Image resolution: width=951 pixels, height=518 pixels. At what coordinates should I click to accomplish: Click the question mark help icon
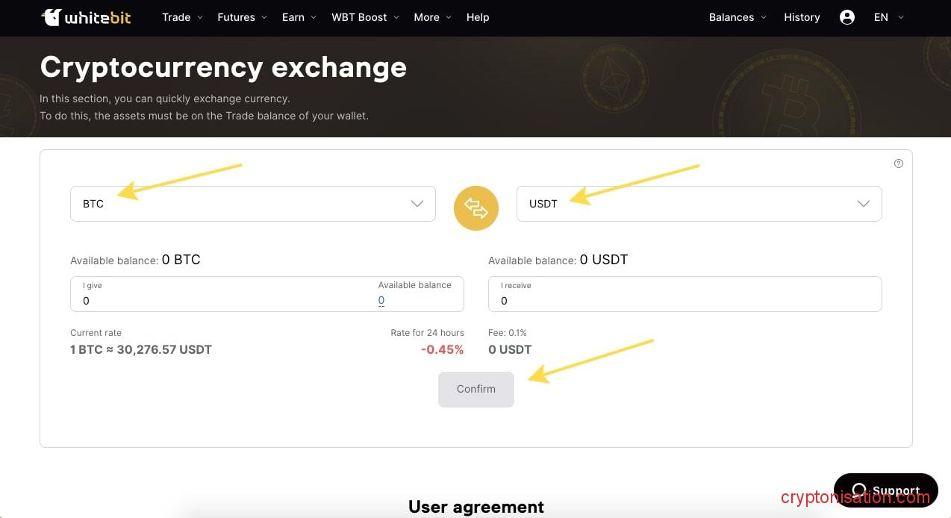898,163
